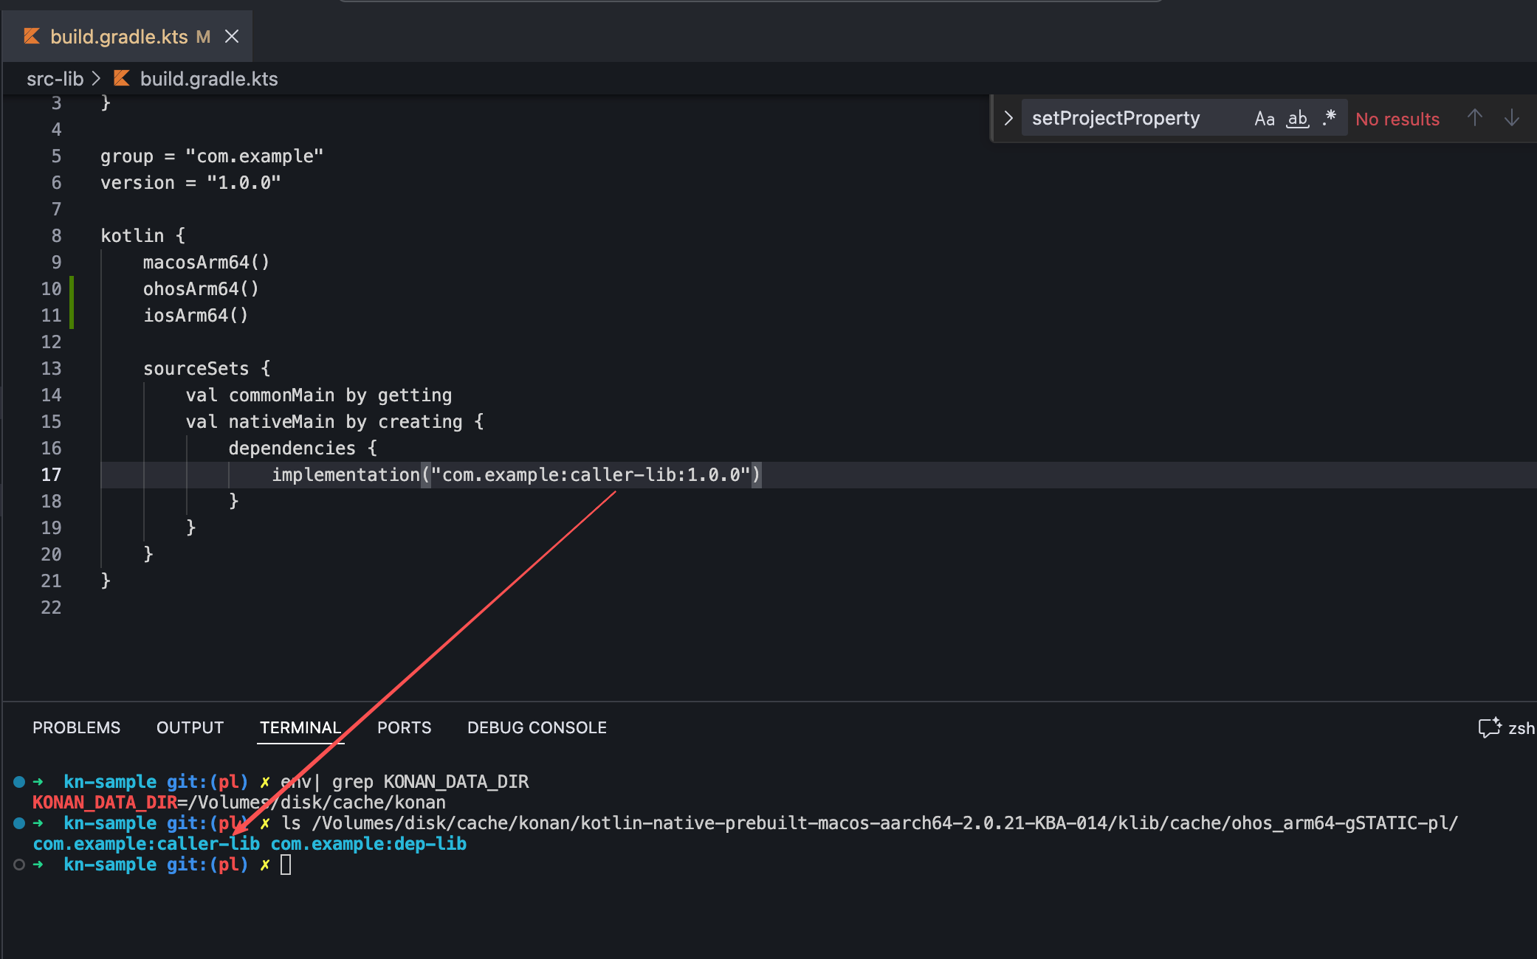The height and width of the screenshot is (959, 1537).
Task: Click the src-lib breadcrumb folder
Action: pos(55,78)
